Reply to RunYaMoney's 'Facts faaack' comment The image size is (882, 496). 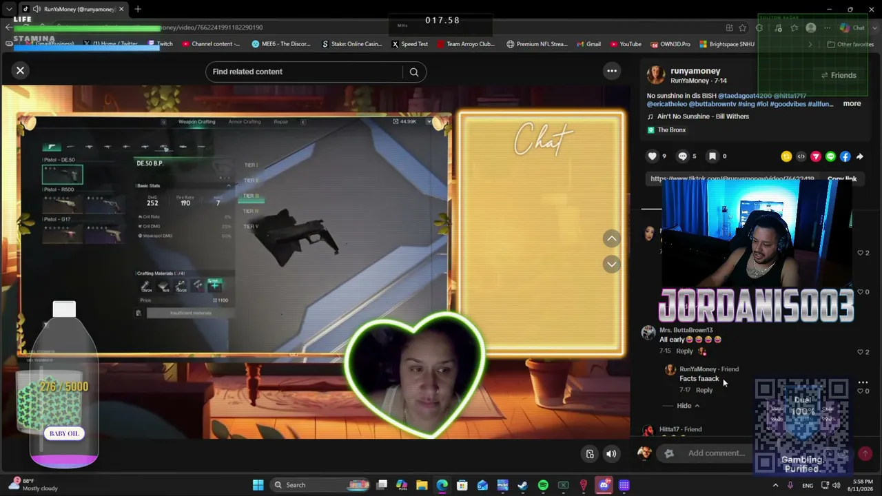[704, 391]
